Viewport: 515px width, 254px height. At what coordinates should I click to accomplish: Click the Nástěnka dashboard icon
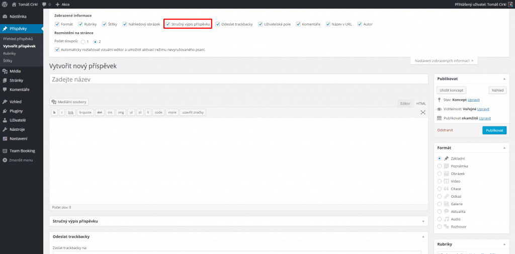5,17
